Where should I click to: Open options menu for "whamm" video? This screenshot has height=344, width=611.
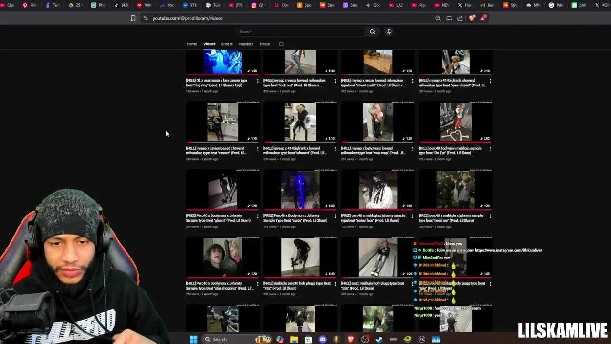(335, 149)
